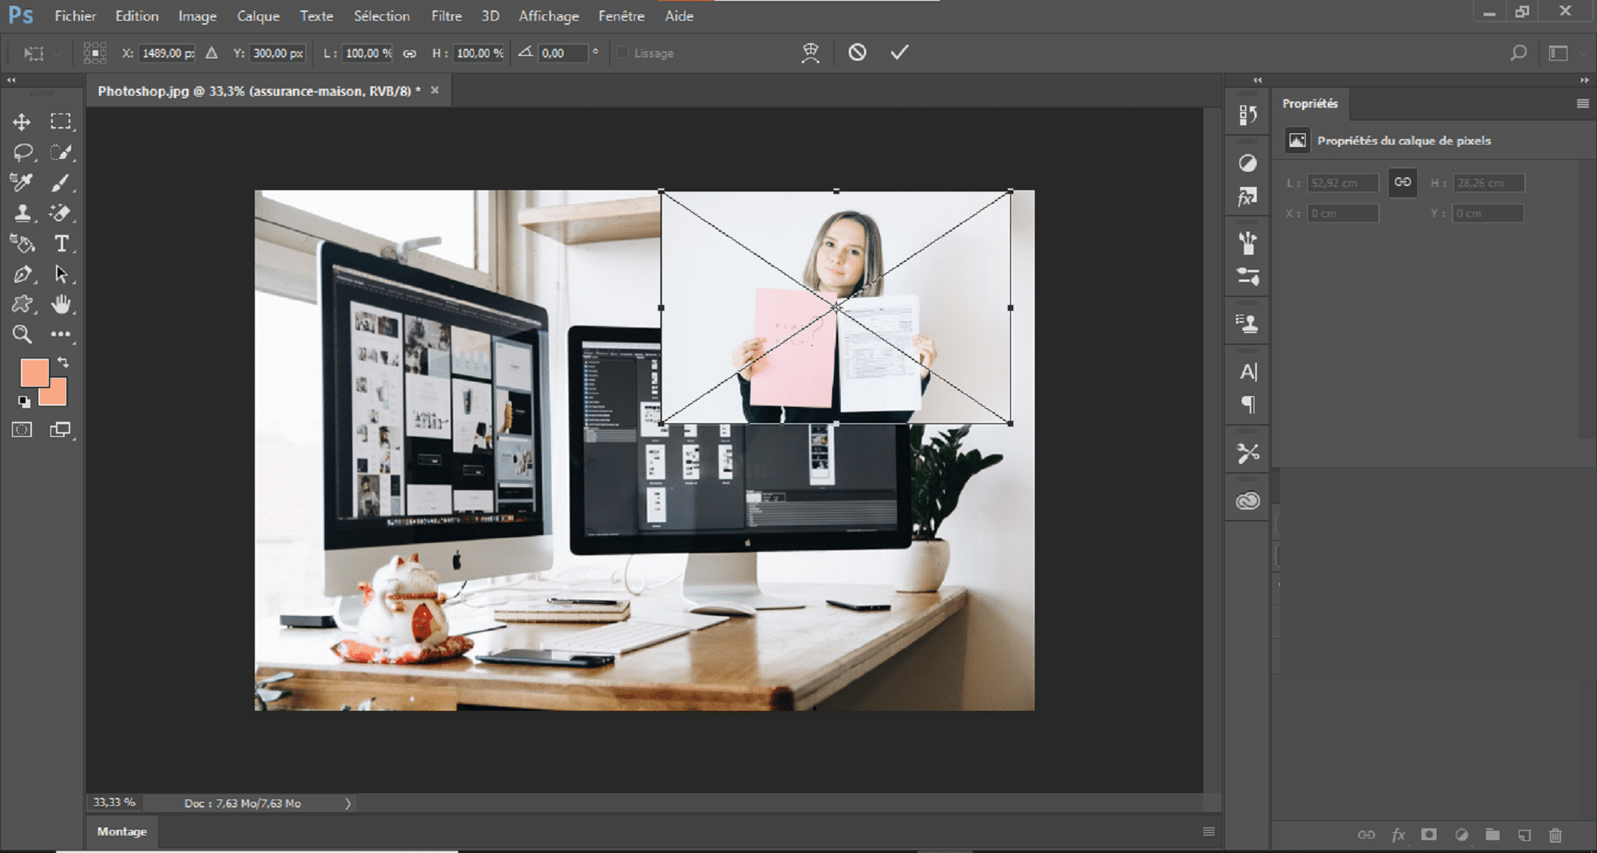Viewport: 1597px width, 853px height.
Task: Close the Photoshop.jpg document tab
Action: [435, 90]
